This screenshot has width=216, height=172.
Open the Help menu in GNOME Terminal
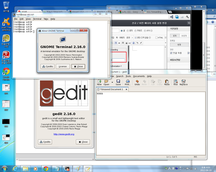(53, 19)
